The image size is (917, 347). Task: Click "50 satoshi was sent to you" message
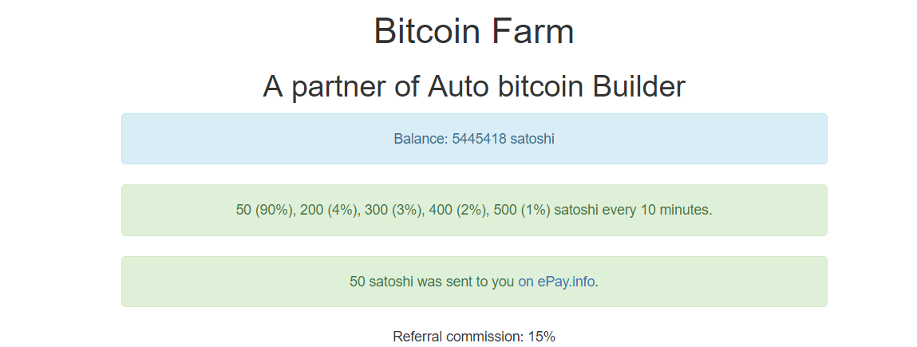pos(432,282)
